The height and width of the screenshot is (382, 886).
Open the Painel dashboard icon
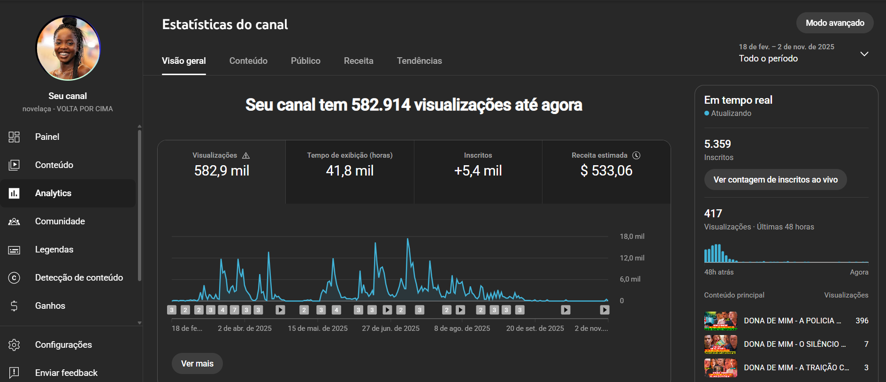click(14, 137)
